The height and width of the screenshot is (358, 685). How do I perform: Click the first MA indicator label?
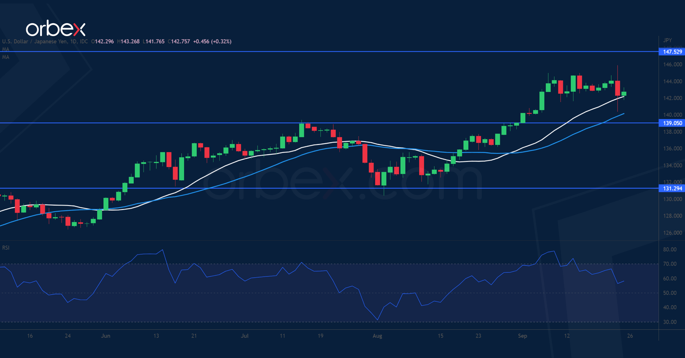click(6, 49)
